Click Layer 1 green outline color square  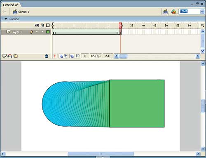48,32
